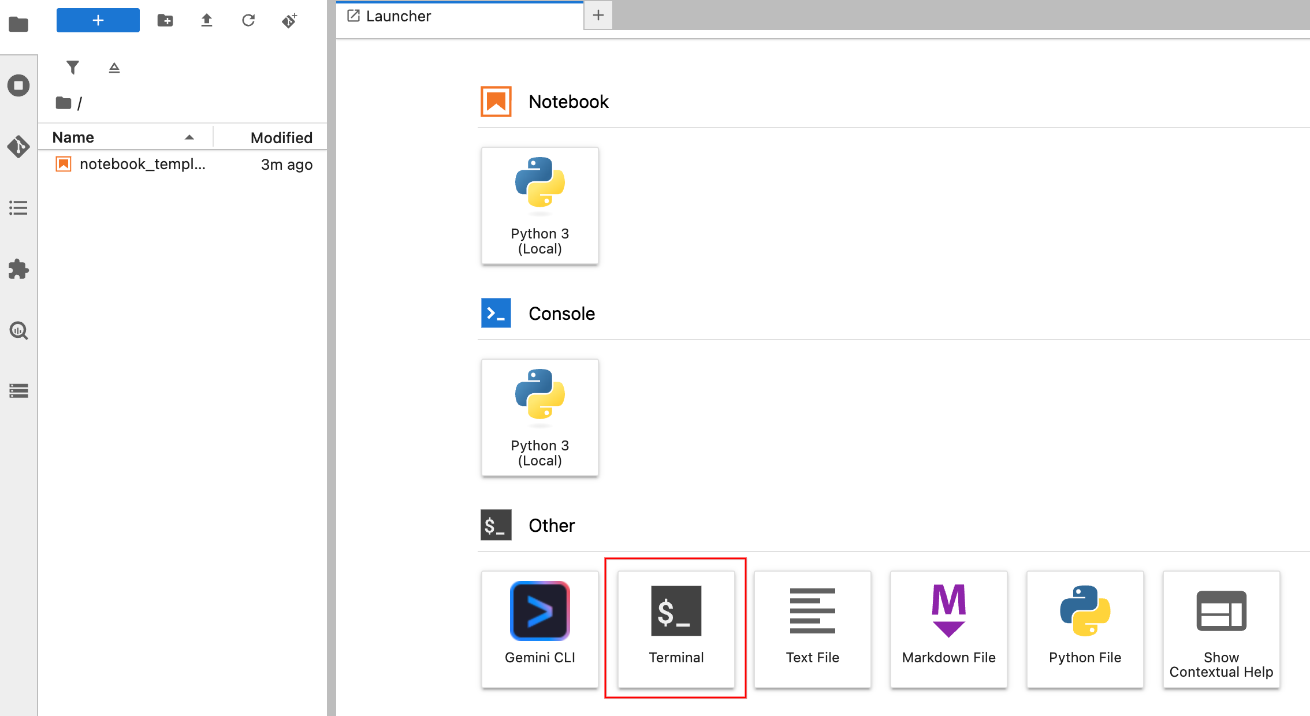The width and height of the screenshot is (1310, 716).
Task: Open the Table of Contents panel
Action: [x=18, y=208]
